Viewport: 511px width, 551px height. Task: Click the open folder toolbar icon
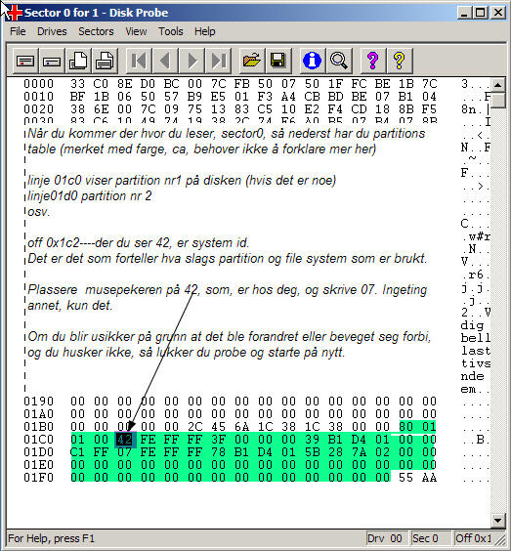252,61
